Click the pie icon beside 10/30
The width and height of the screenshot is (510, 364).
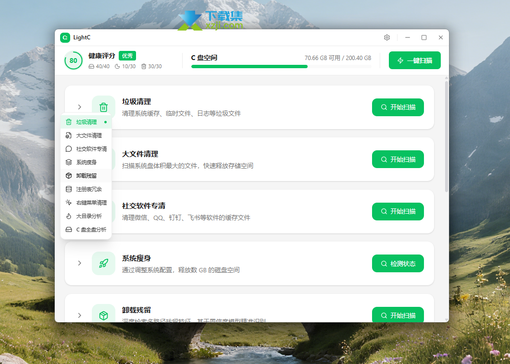(117, 66)
